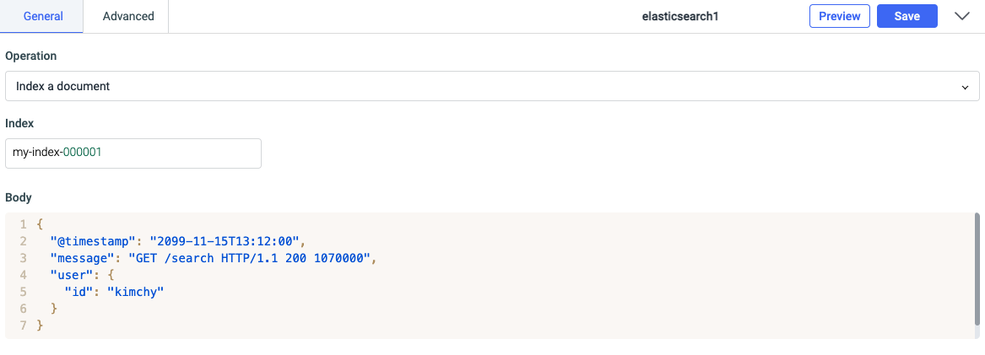
Task: Switch to the General tab
Action: coord(42,16)
